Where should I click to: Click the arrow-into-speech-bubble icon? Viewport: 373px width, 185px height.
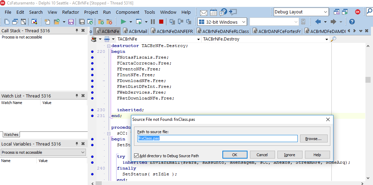[233, 12]
